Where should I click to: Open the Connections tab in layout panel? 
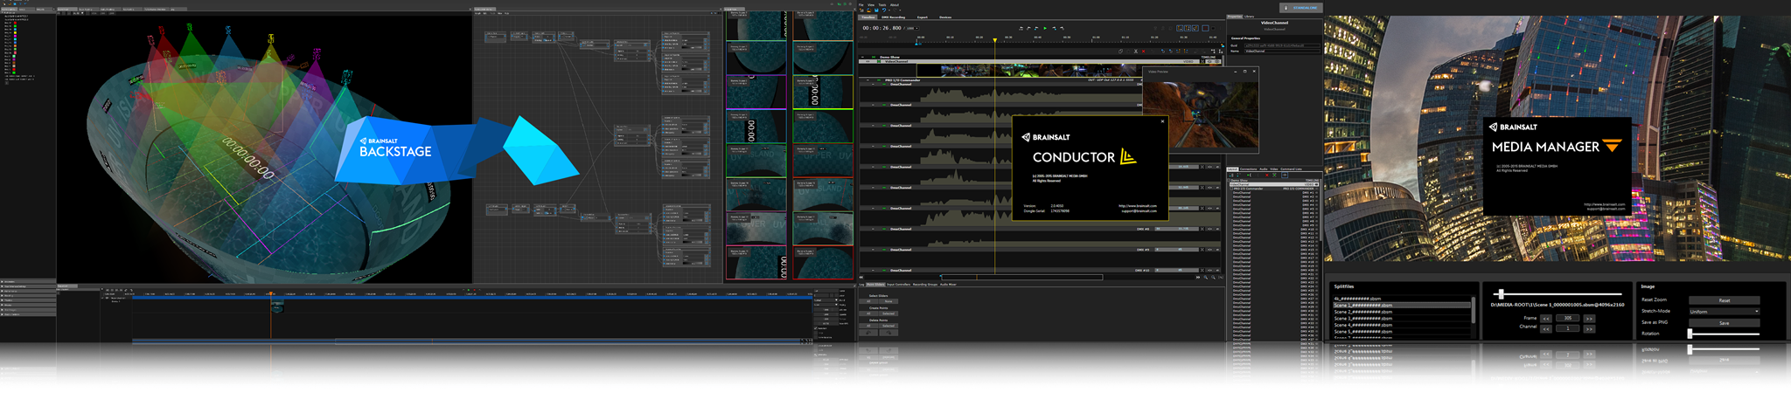[1248, 169]
